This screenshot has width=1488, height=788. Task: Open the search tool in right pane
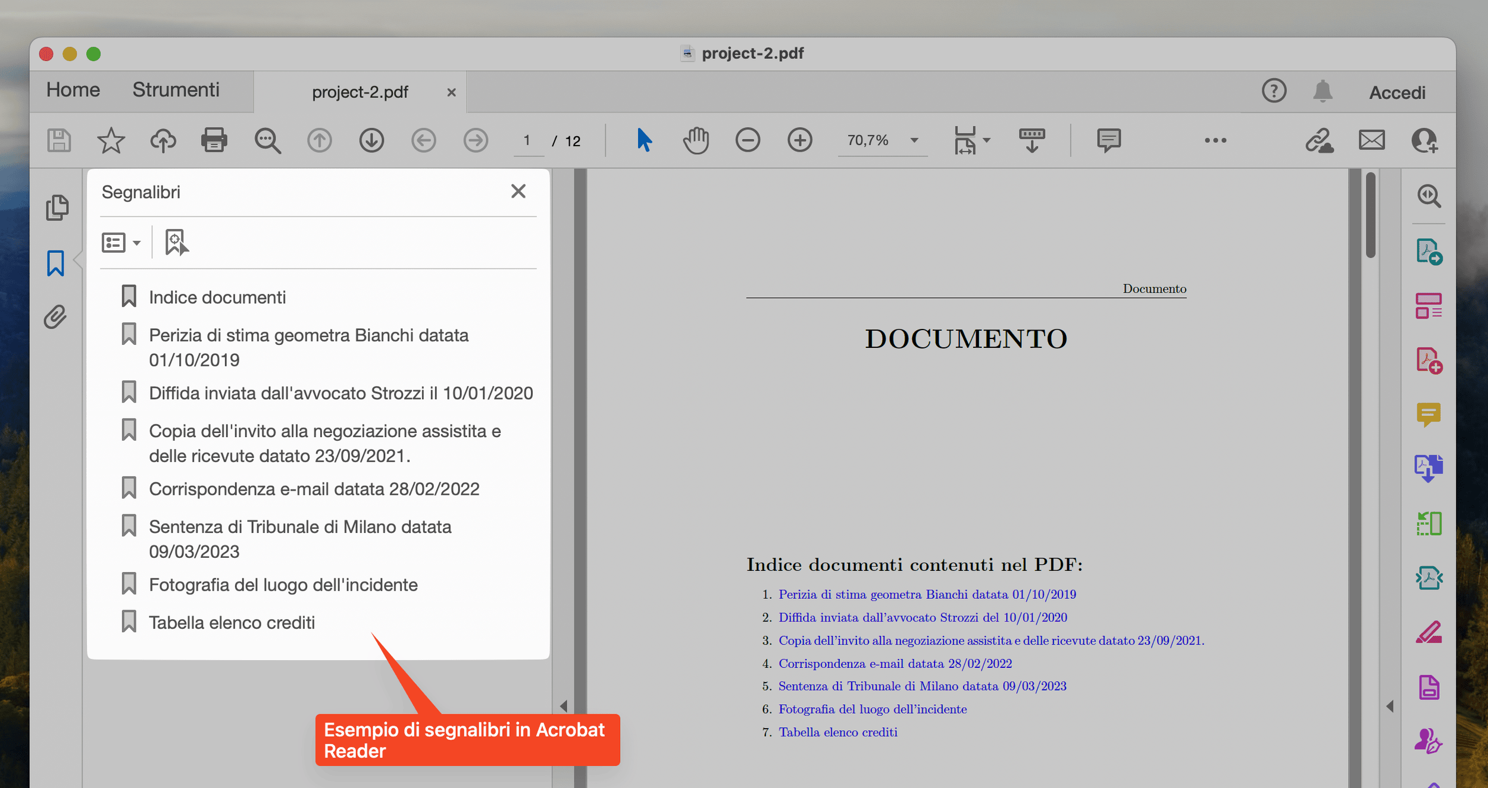click(1428, 196)
